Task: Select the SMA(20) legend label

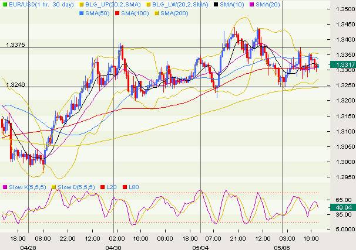Action: (268, 5)
